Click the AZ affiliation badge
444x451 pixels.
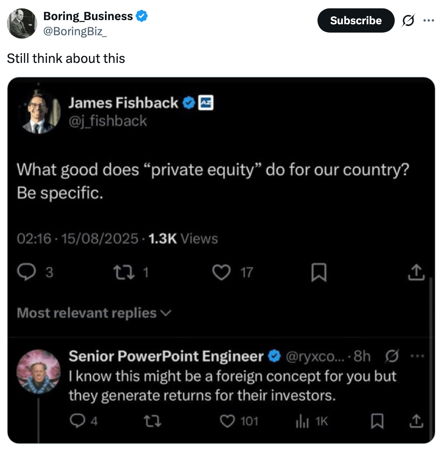(x=206, y=103)
